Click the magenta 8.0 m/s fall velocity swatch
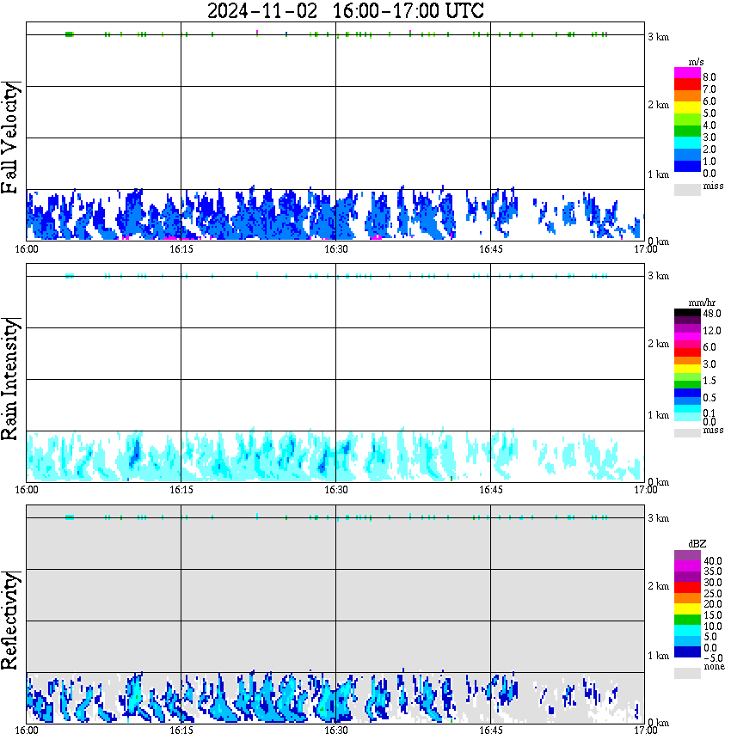This screenshot has width=731, height=746. coord(687,72)
